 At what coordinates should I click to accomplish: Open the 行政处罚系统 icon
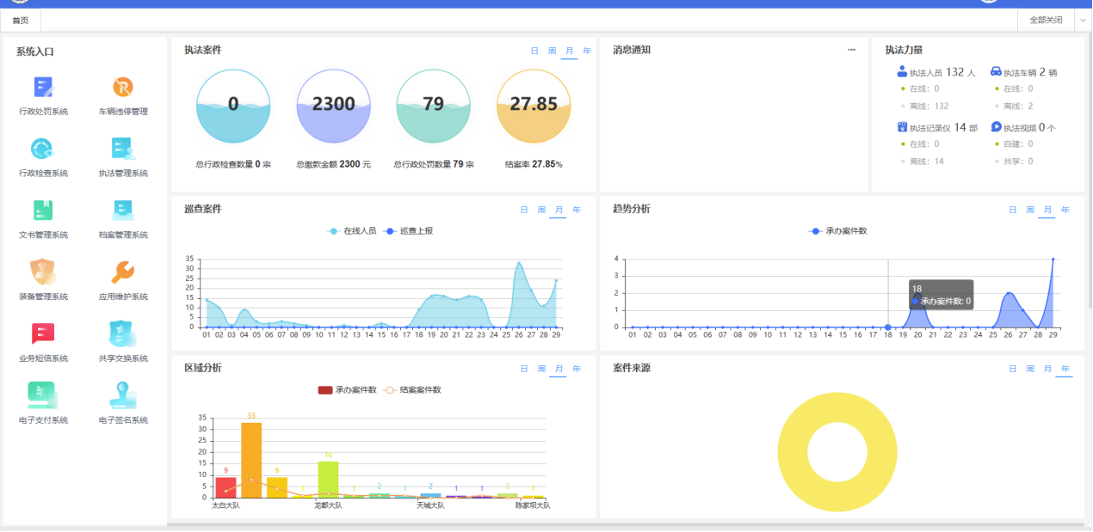pyautogui.click(x=43, y=88)
